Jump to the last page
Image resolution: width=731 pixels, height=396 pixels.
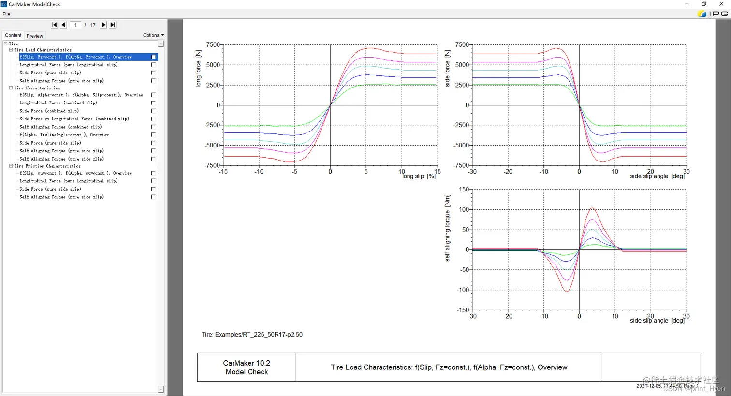[x=113, y=25]
